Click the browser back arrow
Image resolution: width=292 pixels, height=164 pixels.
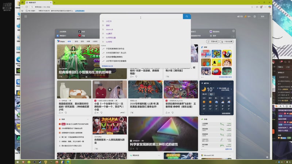(x=23, y=7)
